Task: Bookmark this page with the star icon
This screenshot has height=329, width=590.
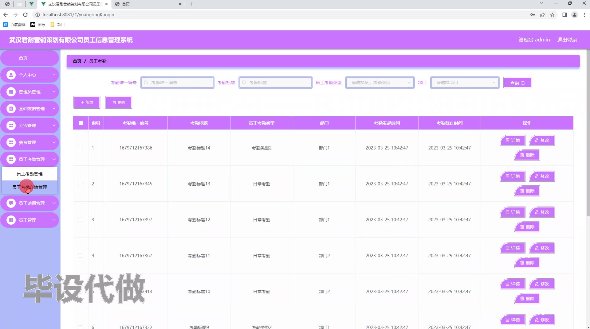Action: point(553,15)
